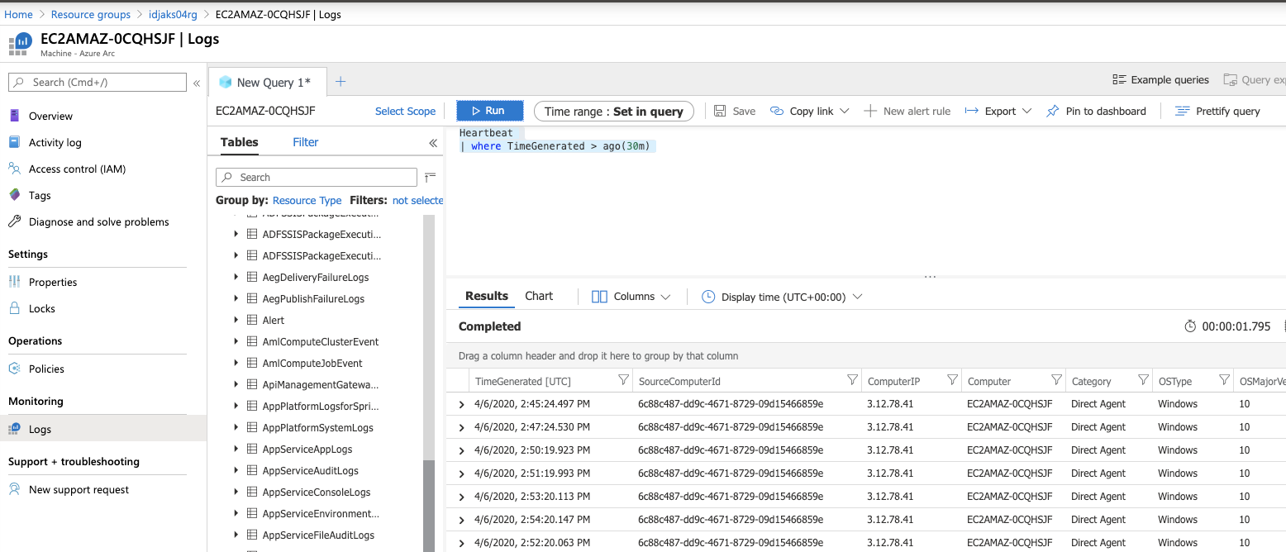The image size is (1286, 552).
Task: Expand the 2:54:20.147 PM result row
Action: tap(461, 520)
